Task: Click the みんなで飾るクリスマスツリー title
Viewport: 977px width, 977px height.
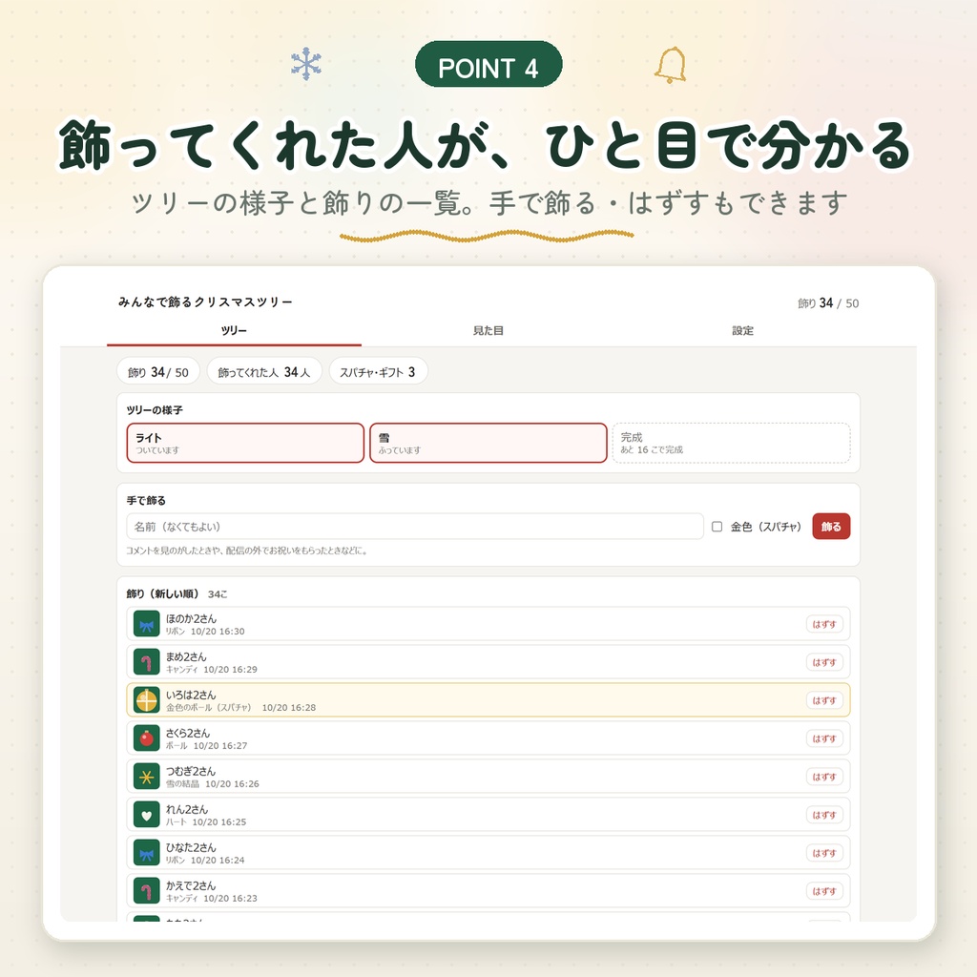Action: click(206, 302)
